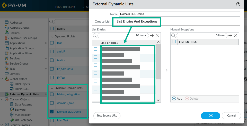The height and width of the screenshot is (126, 247).
Task: Collapse the Dynamic IP Lists group
Action: coord(52,36)
